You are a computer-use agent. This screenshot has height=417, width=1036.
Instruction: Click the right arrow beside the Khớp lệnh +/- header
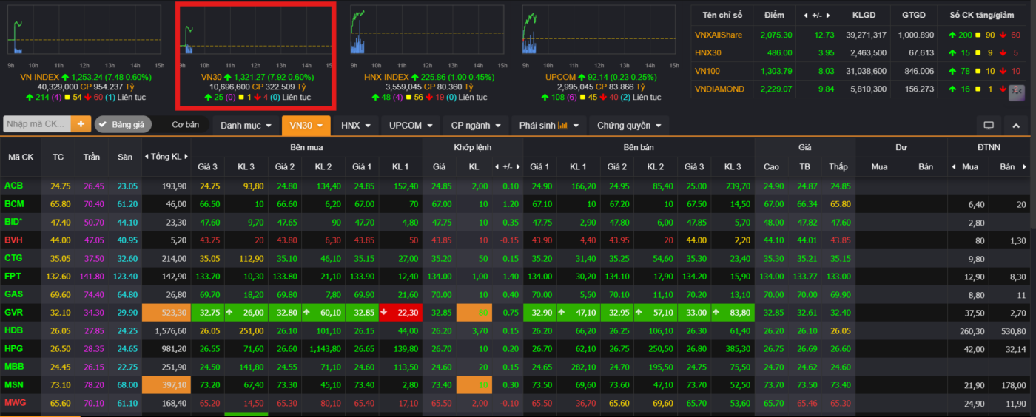pos(518,166)
